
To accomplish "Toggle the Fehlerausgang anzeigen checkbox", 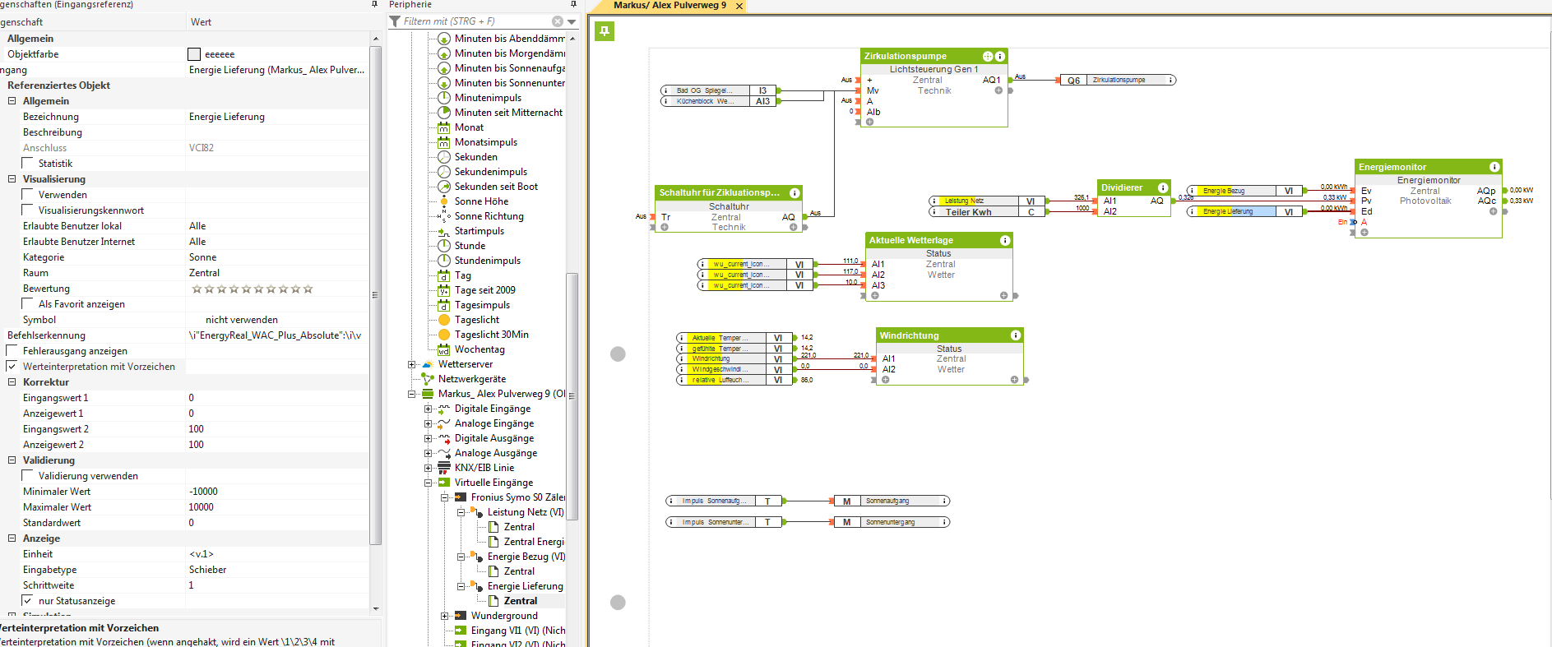I will (12, 351).
